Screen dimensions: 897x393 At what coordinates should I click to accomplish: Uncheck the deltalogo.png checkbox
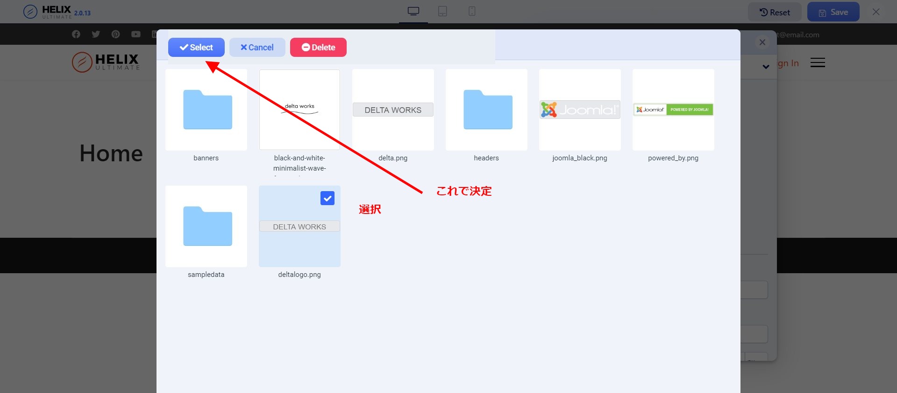click(x=327, y=198)
